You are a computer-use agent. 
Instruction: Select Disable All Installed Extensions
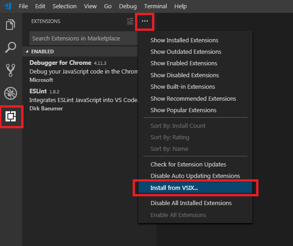point(191,203)
